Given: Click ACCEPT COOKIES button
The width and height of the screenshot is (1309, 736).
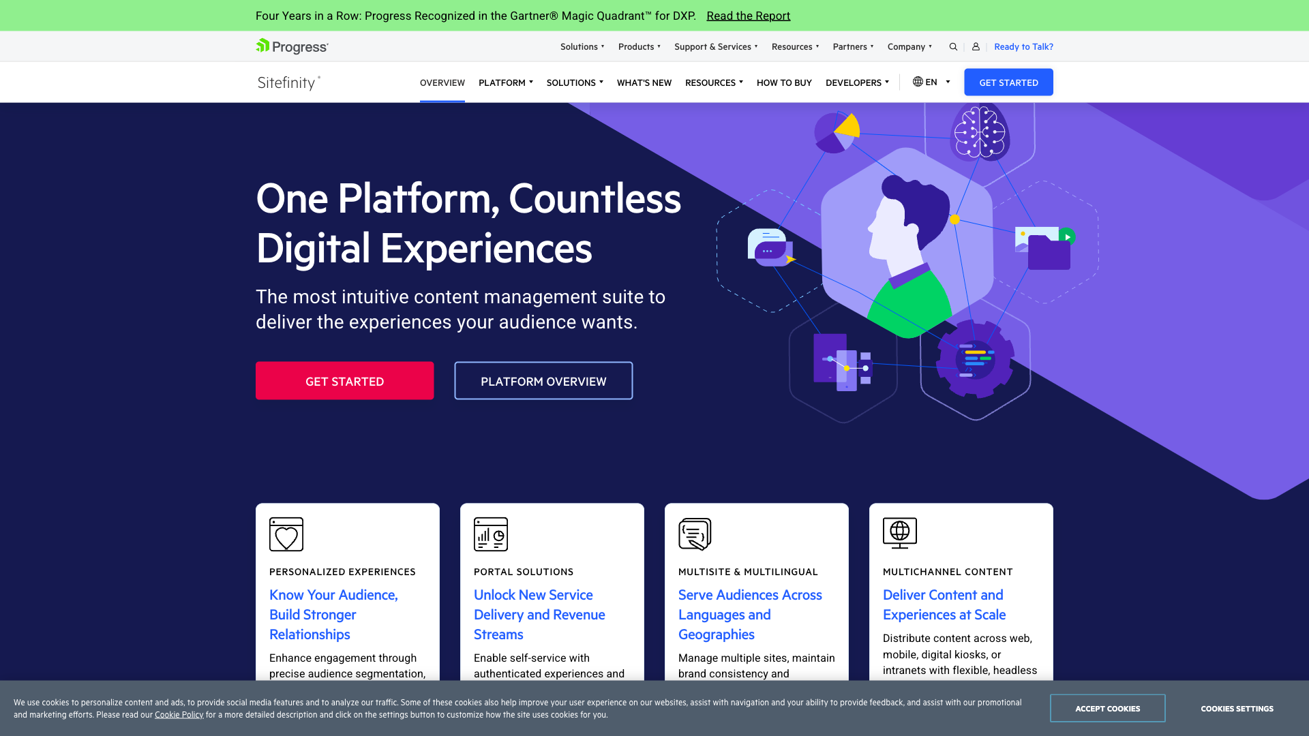Looking at the screenshot, I should coord(1107,709).
